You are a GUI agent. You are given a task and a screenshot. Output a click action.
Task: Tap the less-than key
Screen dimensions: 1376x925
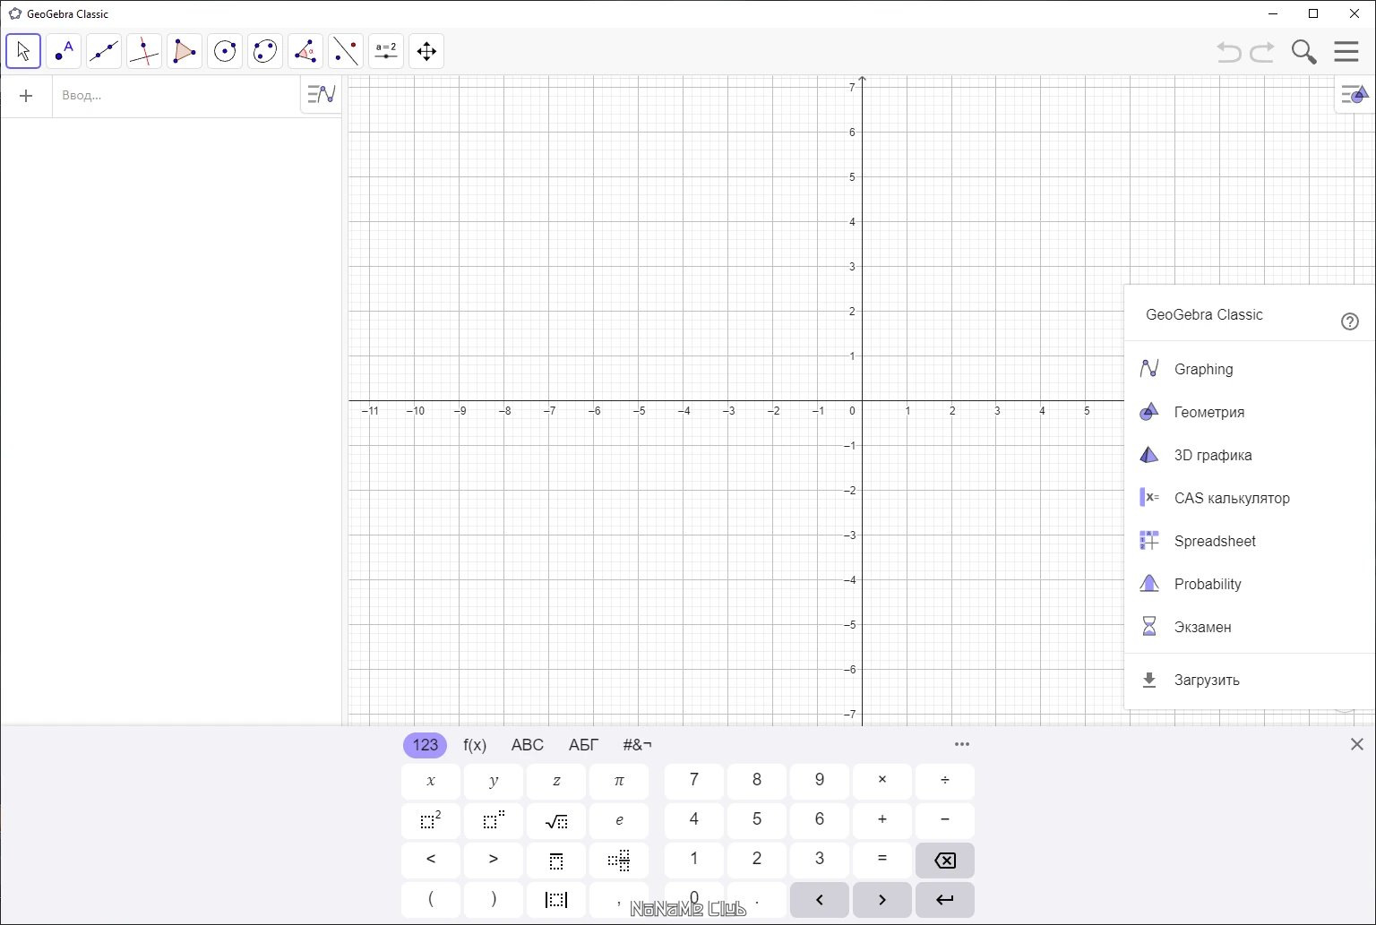click(431, 860)
